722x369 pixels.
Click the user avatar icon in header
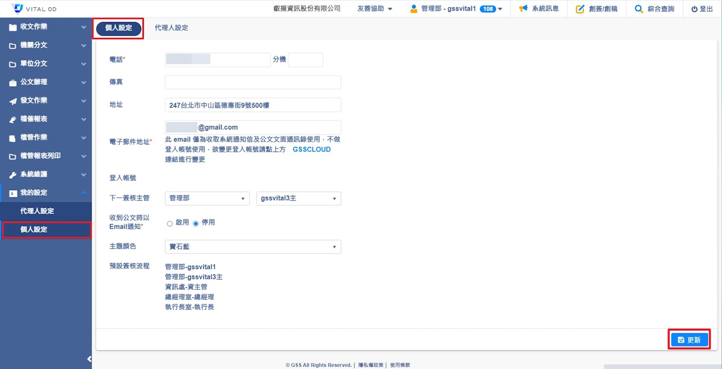click(414, 9)
